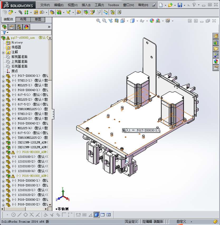Select the 原点 origin item

15,71
